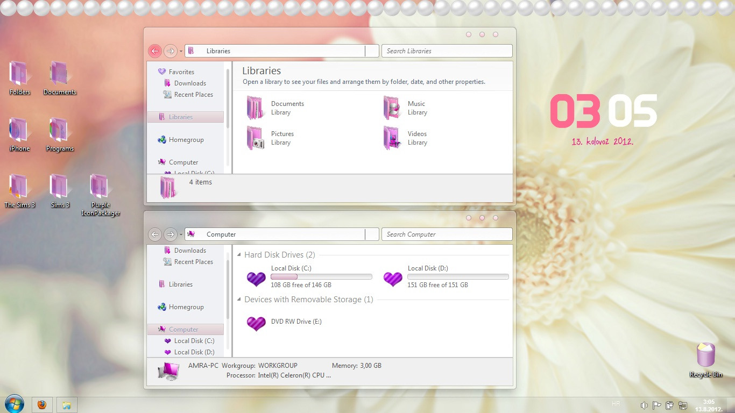The image size is (735, 413).
Task: Select DVD RW Drive (E:) icon
Action: coord(256,323)
